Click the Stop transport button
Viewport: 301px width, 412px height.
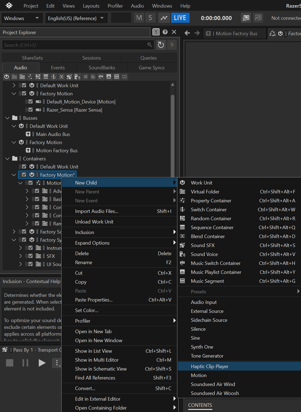(10, 363)
